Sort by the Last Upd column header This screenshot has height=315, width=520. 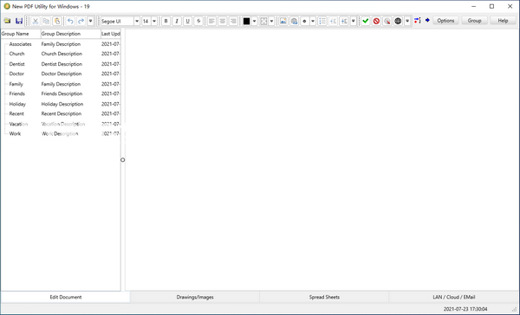111,34
